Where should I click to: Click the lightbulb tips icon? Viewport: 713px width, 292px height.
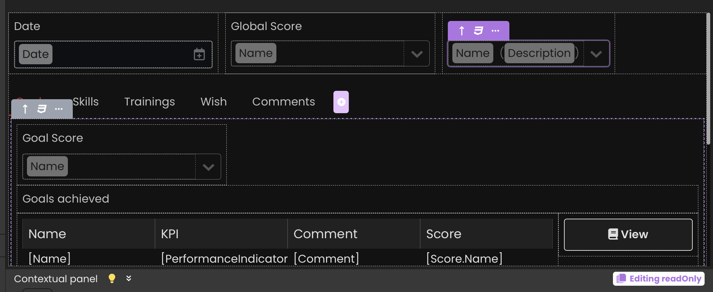(112, 278)
